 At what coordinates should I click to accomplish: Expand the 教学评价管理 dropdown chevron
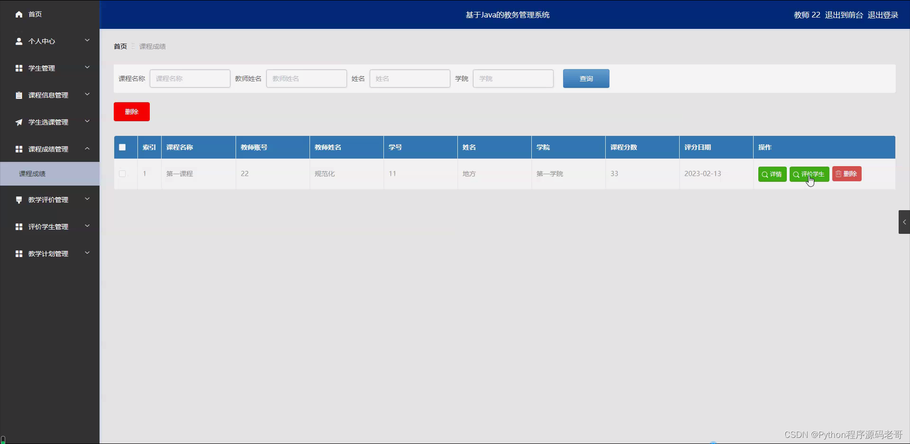tap(87, 199)
